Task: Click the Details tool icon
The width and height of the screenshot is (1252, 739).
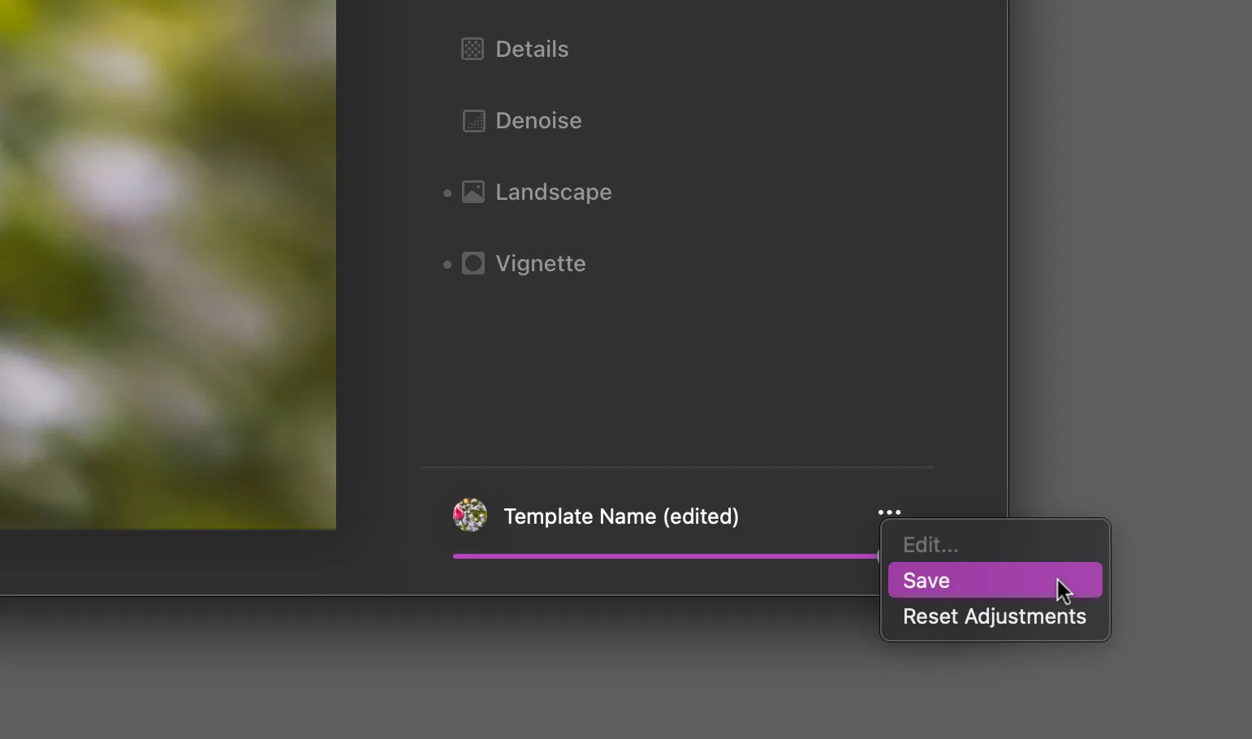Action: 473,50
